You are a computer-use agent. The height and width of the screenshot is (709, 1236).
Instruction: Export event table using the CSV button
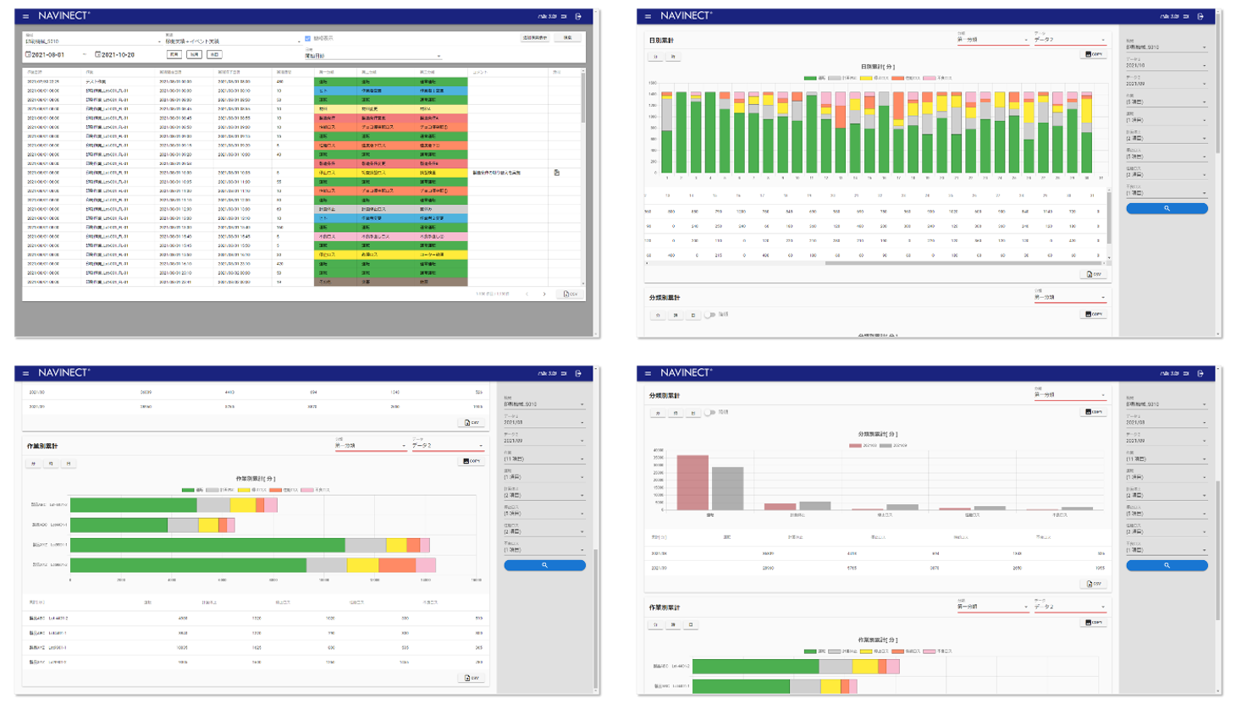click(x=570, y=294)
